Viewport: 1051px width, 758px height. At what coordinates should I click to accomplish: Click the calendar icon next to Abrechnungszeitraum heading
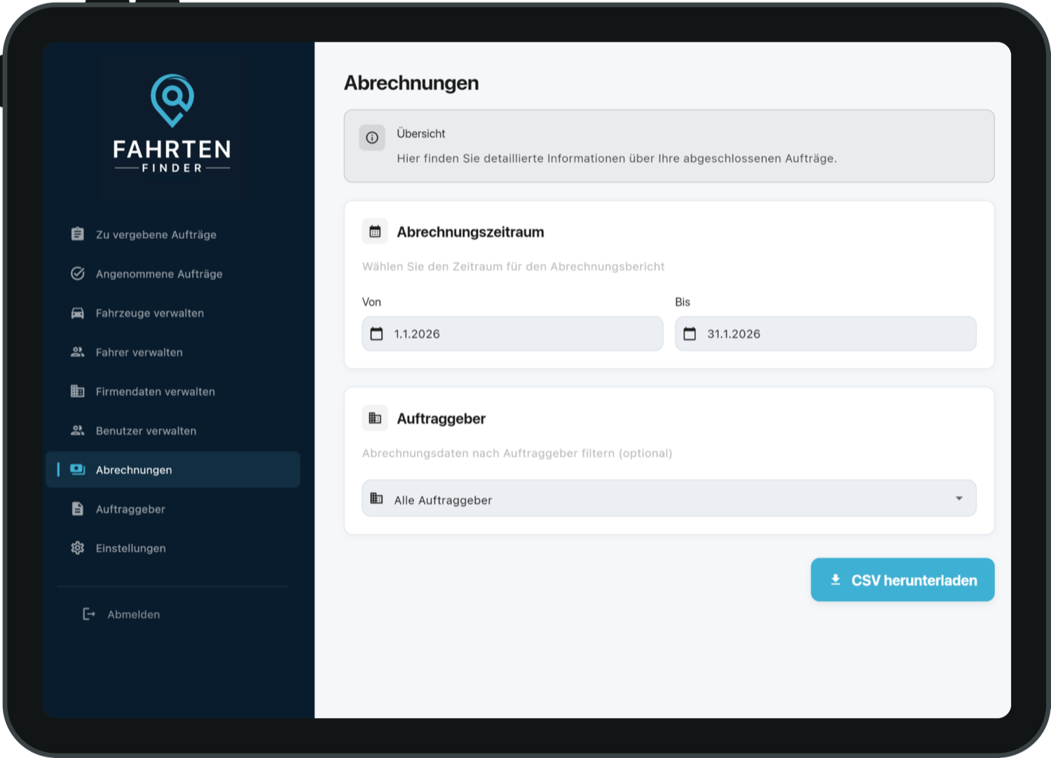[375, 231]
